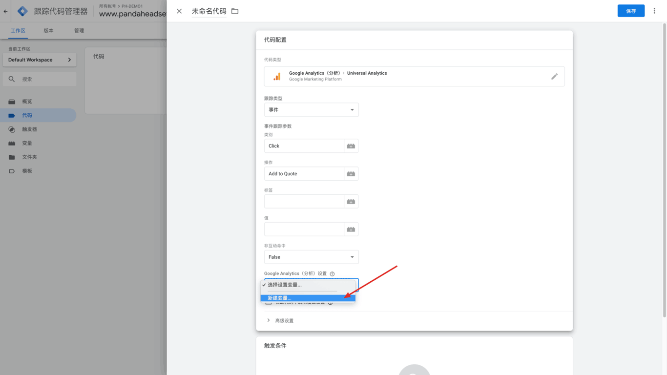Select 新建变量... from the dropdown list
This screenshot has height=375, width=667.
308,298
